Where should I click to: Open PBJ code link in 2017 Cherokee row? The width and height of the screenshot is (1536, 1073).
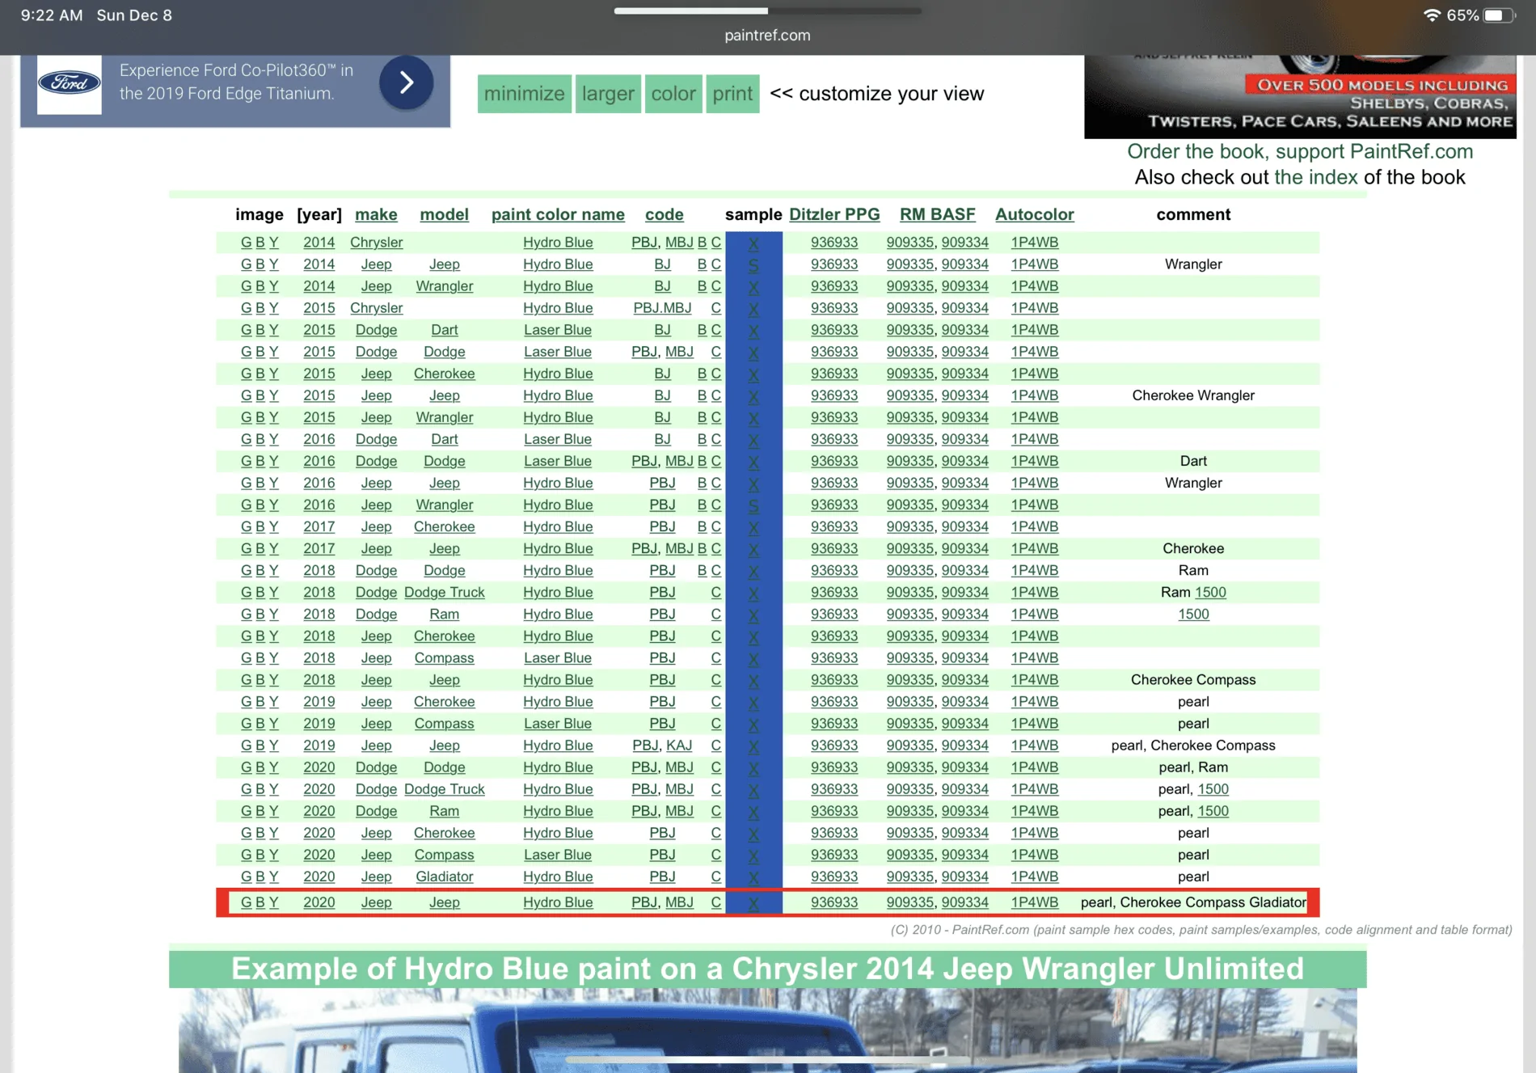(662, 526)
